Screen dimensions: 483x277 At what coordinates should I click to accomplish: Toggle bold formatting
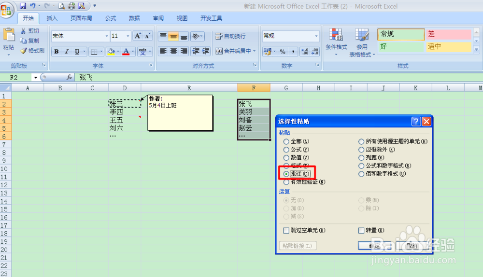tap(57, 52)
